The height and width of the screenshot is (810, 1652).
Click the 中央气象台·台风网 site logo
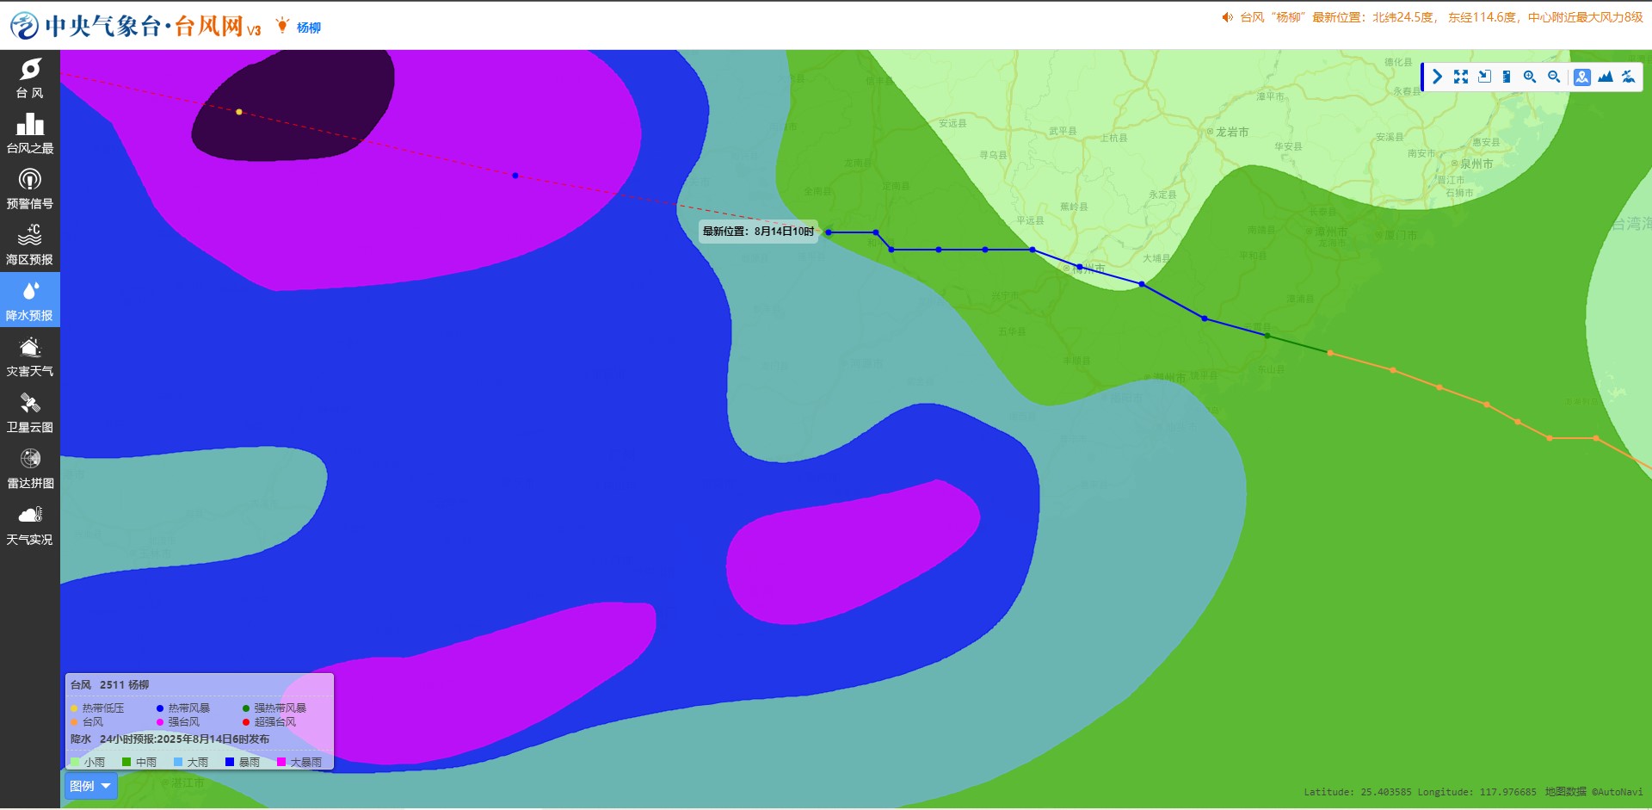[x=135, y=26]
